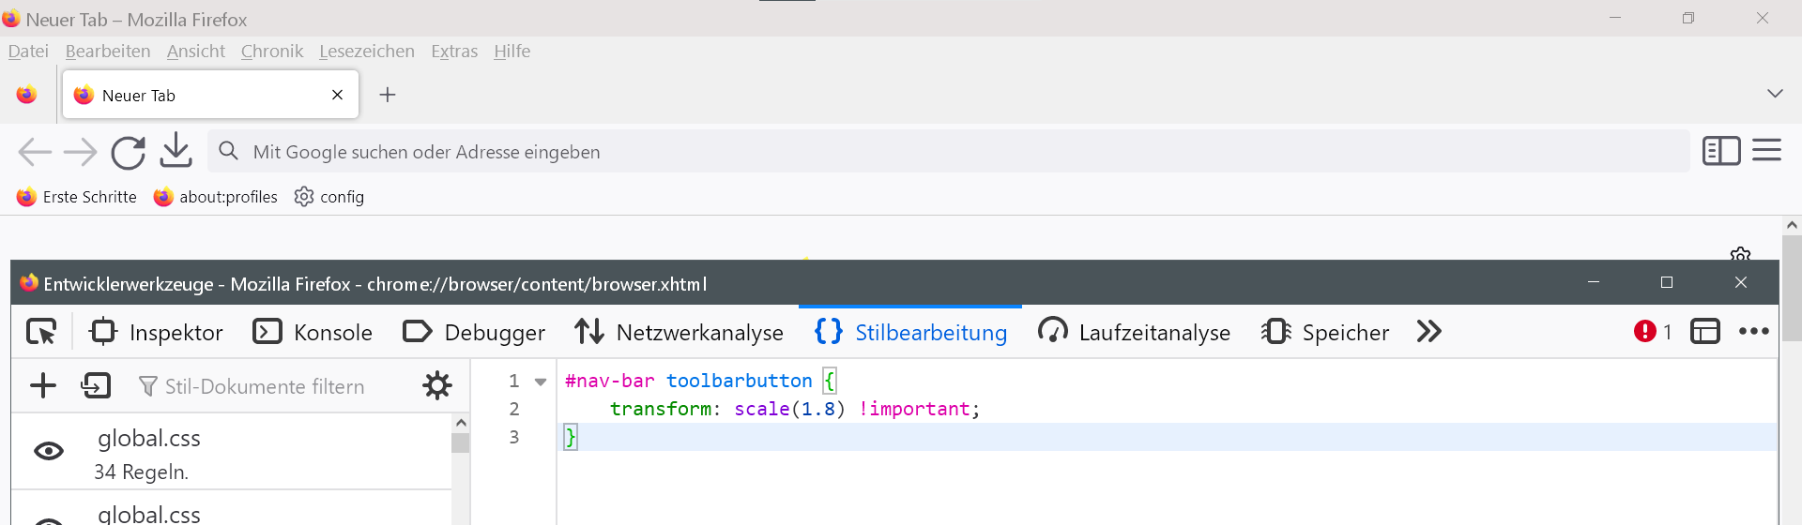Open the about:profiles bookmark
Viewport: 1802px width, 525px height.
point(216,197)
